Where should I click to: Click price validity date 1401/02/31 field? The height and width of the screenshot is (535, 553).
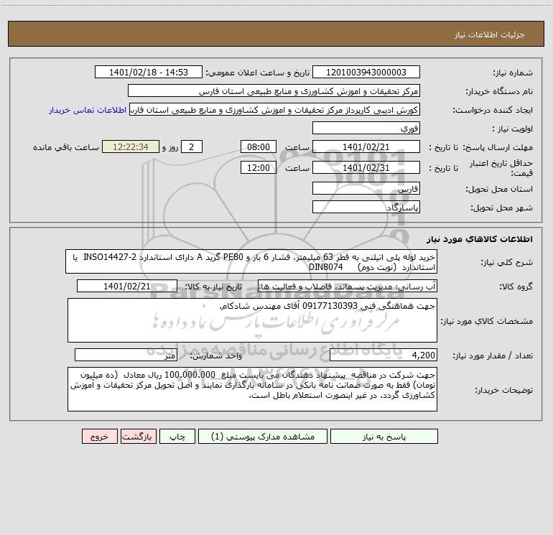point(366,167)
